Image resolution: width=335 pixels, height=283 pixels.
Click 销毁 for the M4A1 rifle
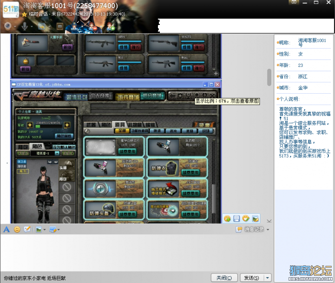199,68
